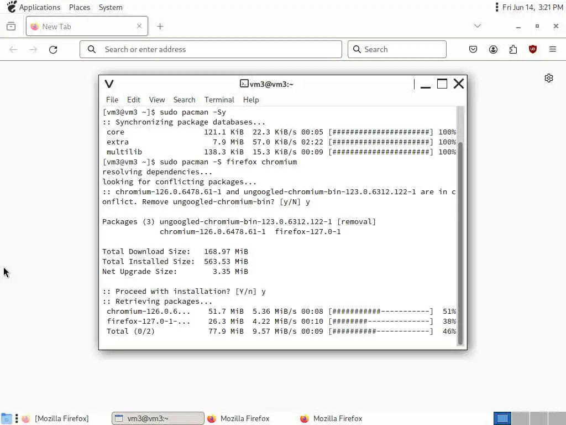
Task: Click the panel drag handle dots at bottom
Action: (17, 418)
